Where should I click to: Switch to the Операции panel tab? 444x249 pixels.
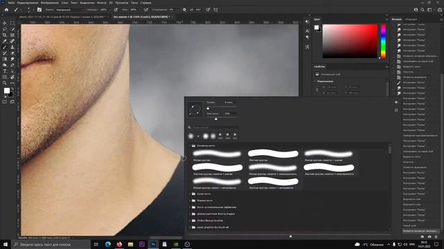(x=411, y=19)
